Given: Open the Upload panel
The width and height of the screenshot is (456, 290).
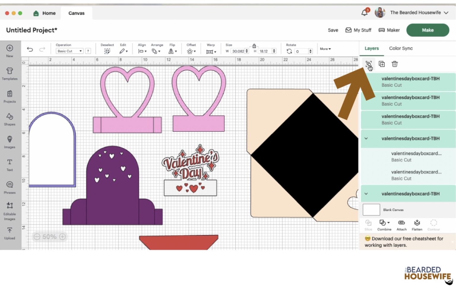Looking at the screenshot, I should point(9,233).
